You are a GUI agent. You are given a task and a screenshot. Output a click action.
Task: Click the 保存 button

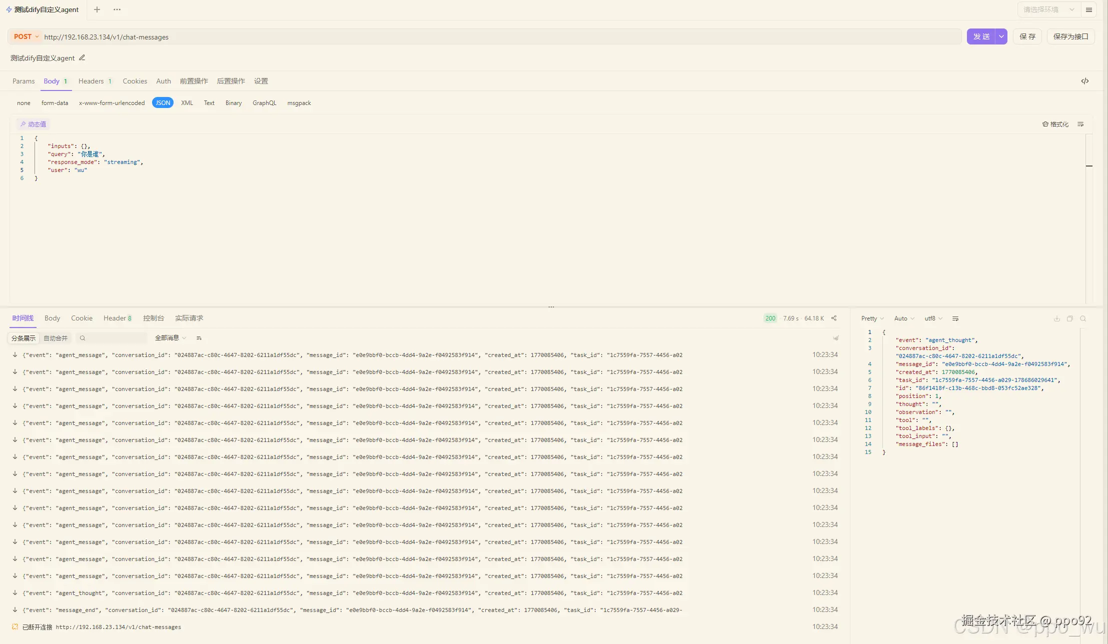coord(1027,36)
